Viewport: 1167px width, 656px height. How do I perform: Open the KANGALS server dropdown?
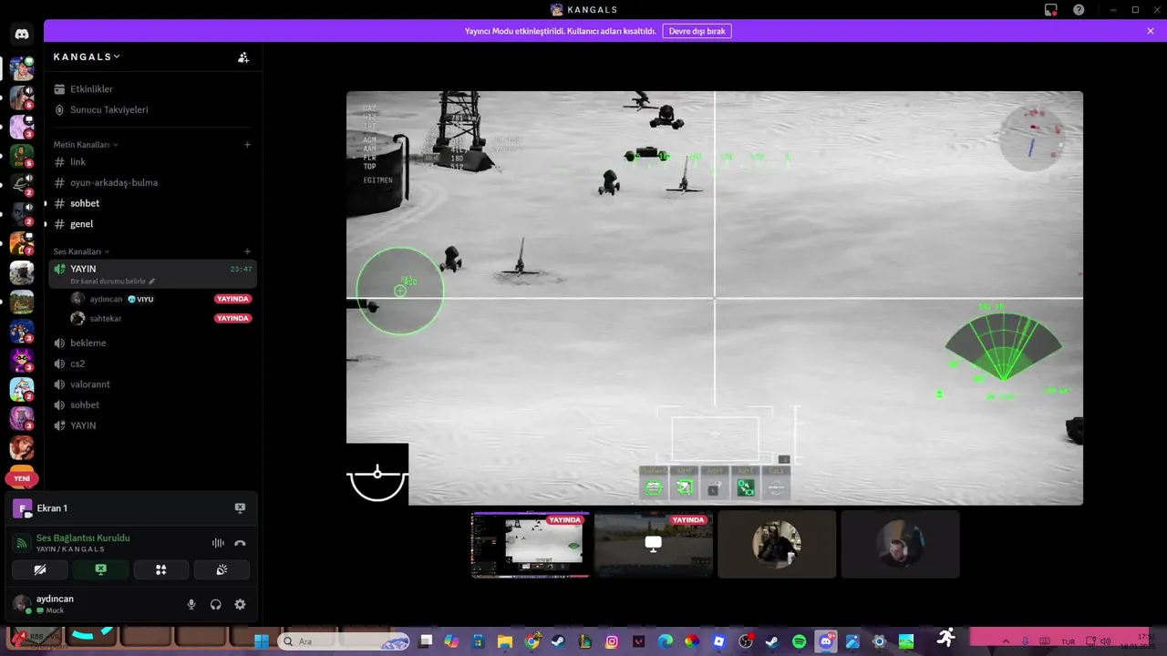coord(87,57)
